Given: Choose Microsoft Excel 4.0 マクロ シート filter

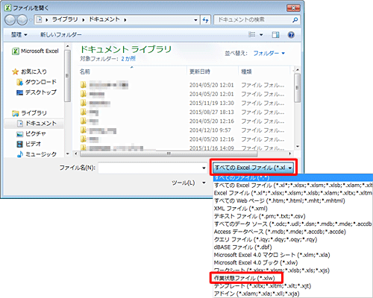Looking at the screenshot, I should [293, 255].
